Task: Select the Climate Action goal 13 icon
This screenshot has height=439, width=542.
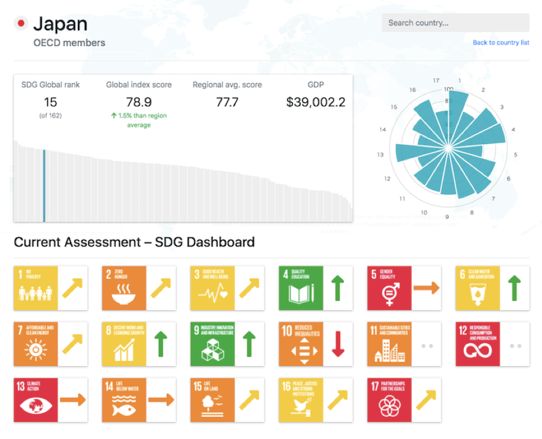Action: [x=36, y=400]
